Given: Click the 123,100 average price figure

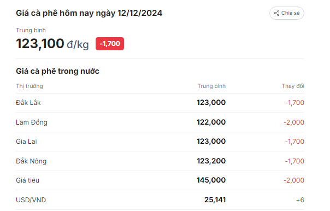Looking at the screenshot, I should (40, 44).
